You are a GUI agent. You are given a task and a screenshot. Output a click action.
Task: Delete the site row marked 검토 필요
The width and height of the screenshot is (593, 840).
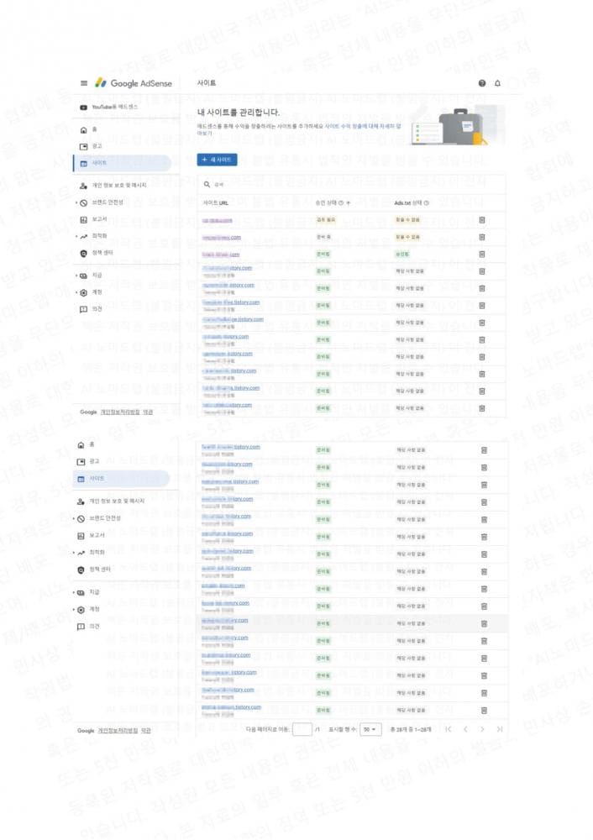(482, 220)
